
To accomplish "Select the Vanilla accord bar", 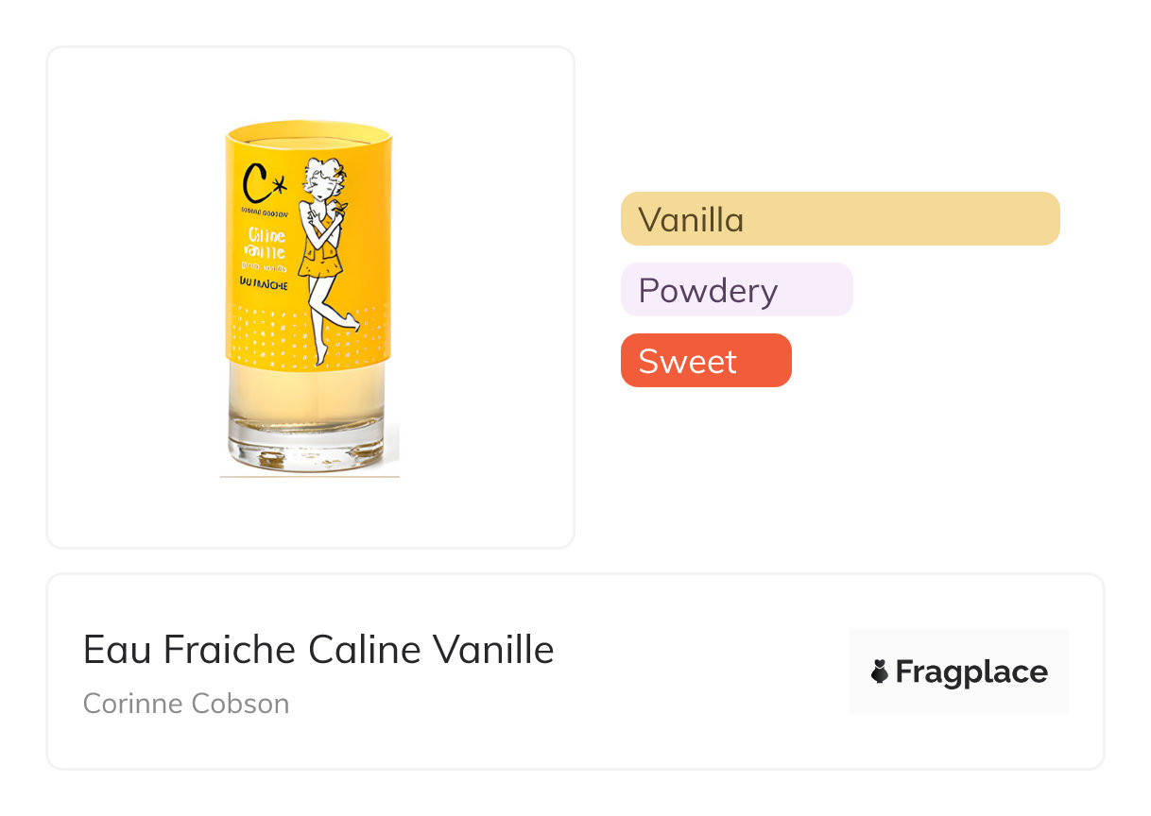I will [840, 219].
